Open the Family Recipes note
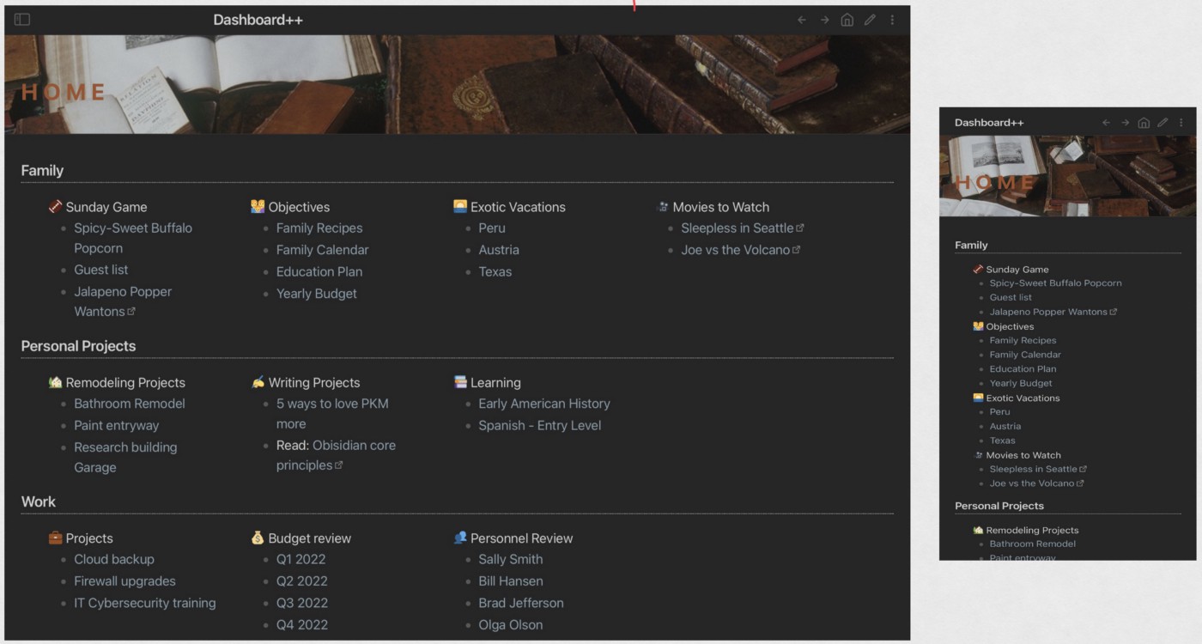The image size is (1202, 644). pos(319,228)
